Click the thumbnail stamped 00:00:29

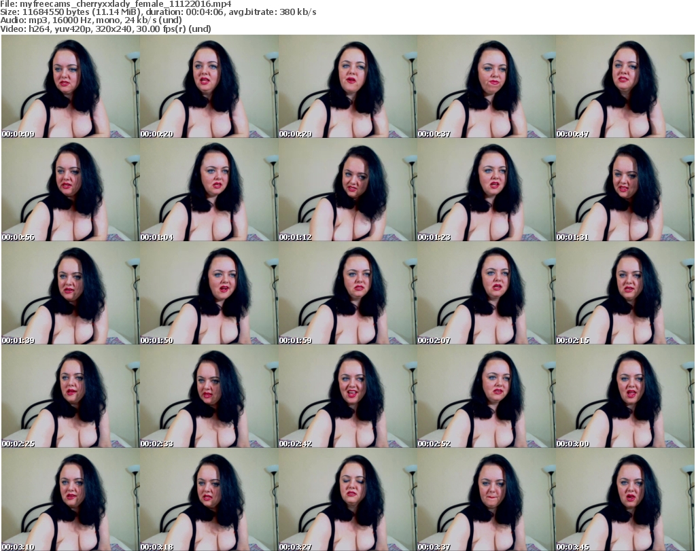click(347, 86)
